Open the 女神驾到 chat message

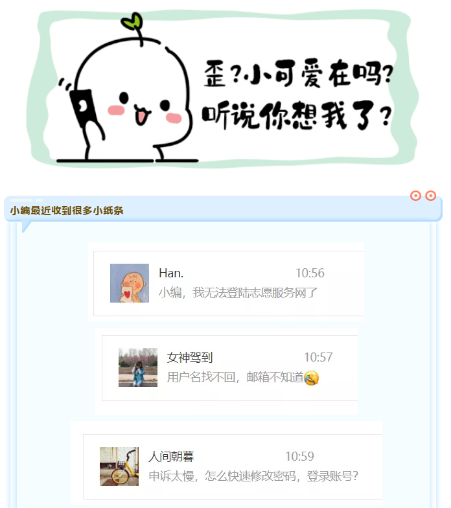229,368
